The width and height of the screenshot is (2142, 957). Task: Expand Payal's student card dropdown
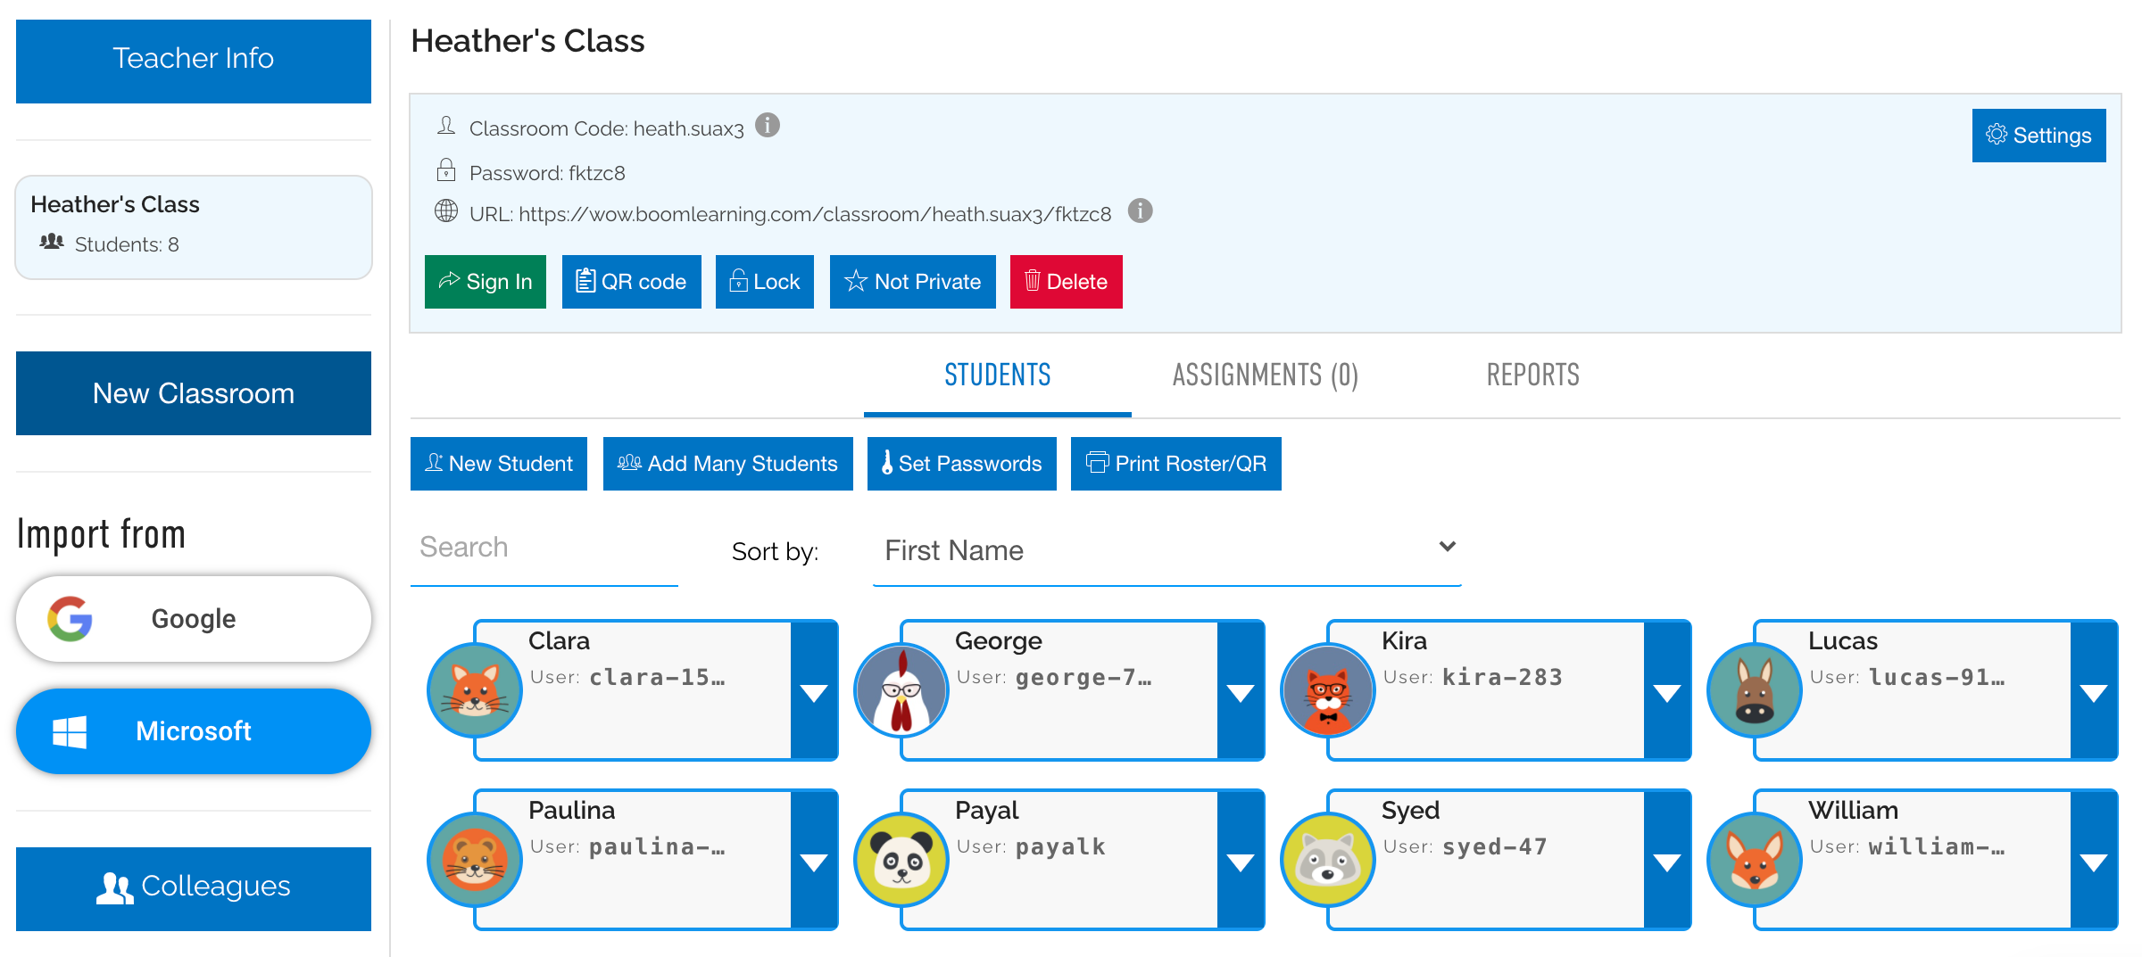tap(1241, 860)
